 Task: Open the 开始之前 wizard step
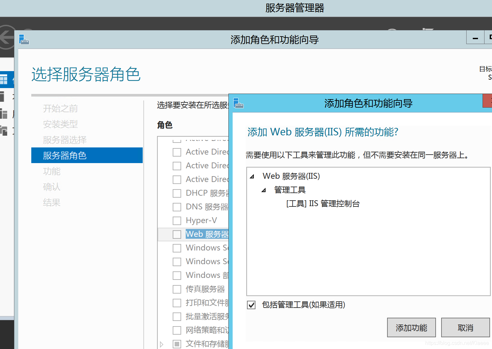60,108
